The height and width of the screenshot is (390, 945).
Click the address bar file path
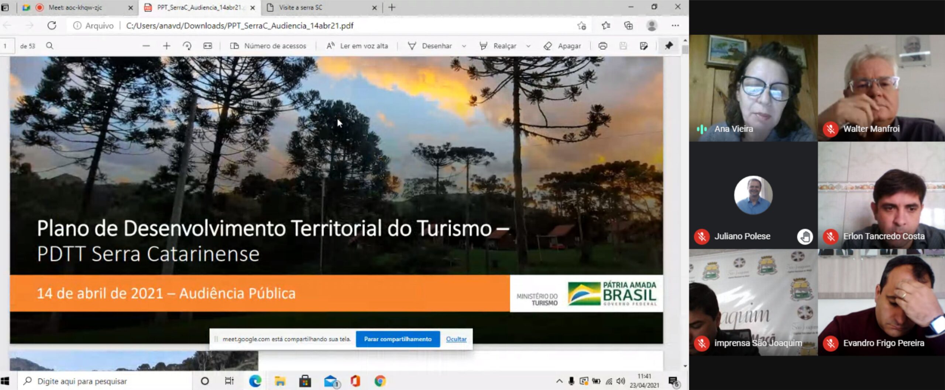pyautogui.click(x=240, y=25)
